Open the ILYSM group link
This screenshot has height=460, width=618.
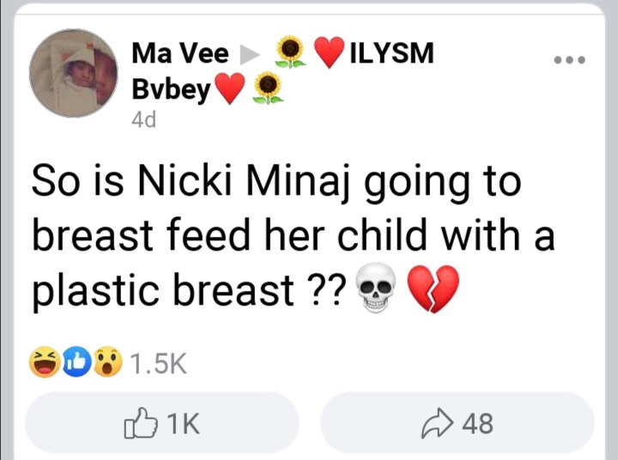391,53
